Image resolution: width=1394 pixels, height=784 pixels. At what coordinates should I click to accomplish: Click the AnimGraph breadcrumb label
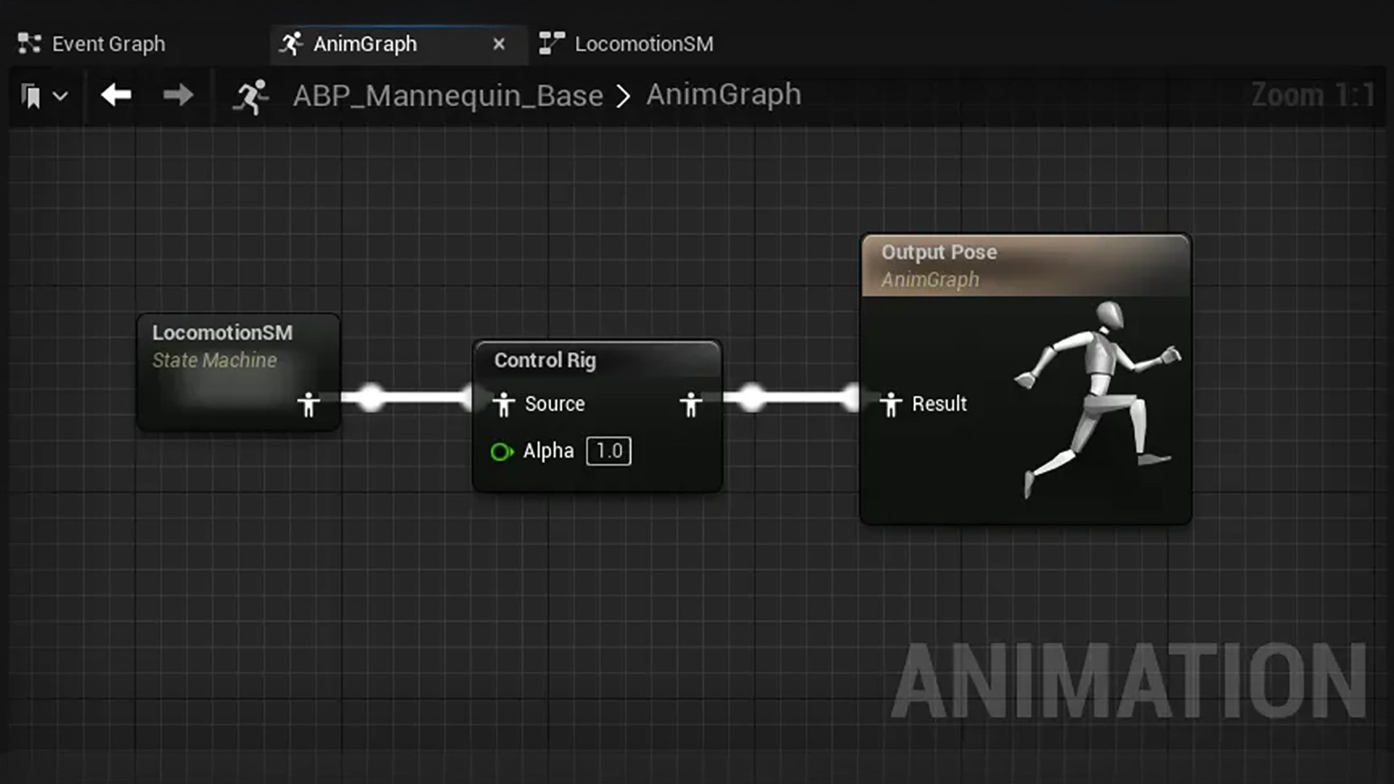tap(724, 94)
